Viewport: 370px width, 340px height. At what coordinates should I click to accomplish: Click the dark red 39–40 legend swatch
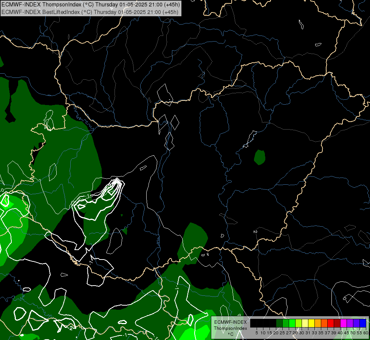coord(337,323)
